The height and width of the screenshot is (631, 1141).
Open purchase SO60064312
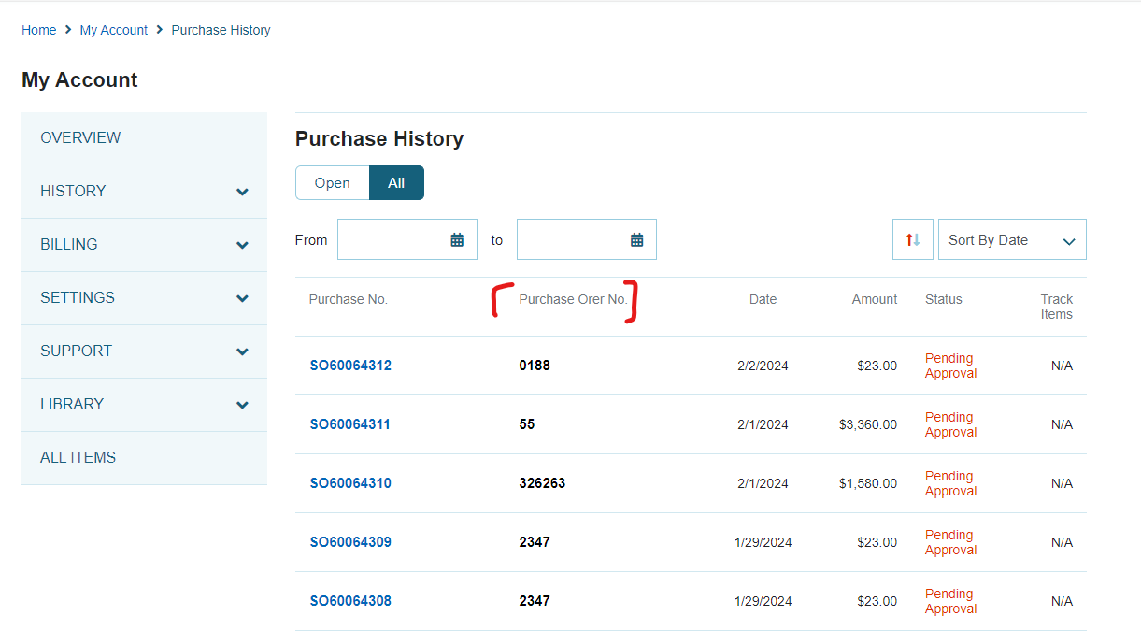[x=350, y=366]
